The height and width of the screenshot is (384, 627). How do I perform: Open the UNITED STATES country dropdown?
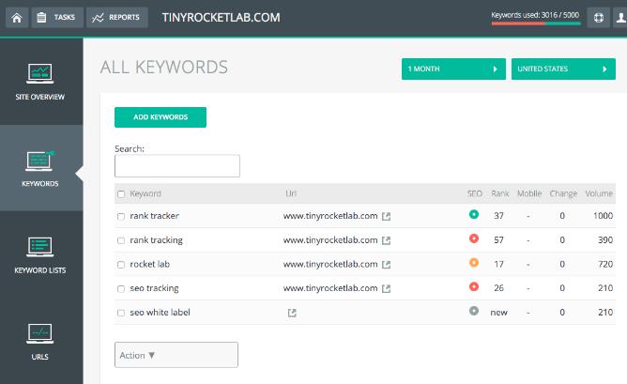(563, 69)
